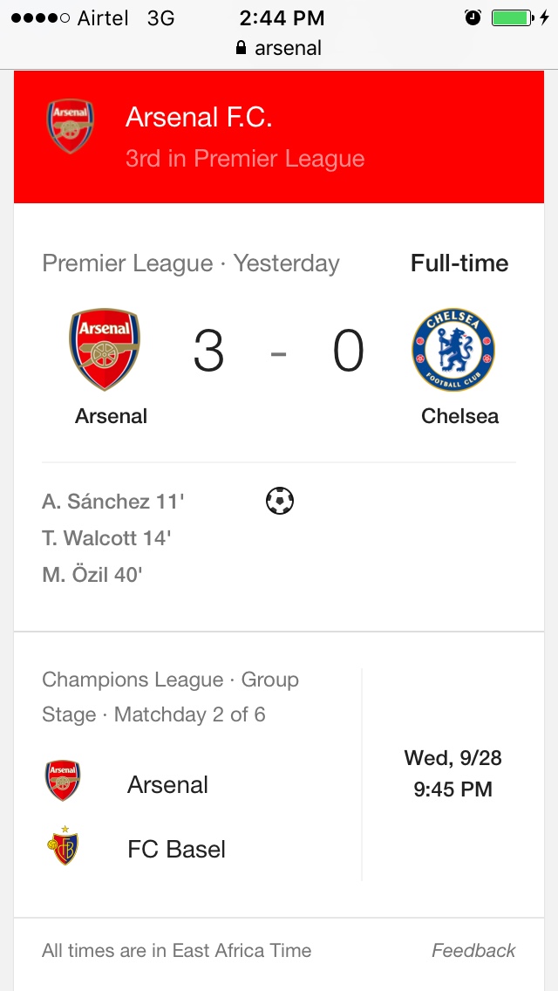Tap the address bar lock icon
The image size is (558, 991).
pos(242,49)
